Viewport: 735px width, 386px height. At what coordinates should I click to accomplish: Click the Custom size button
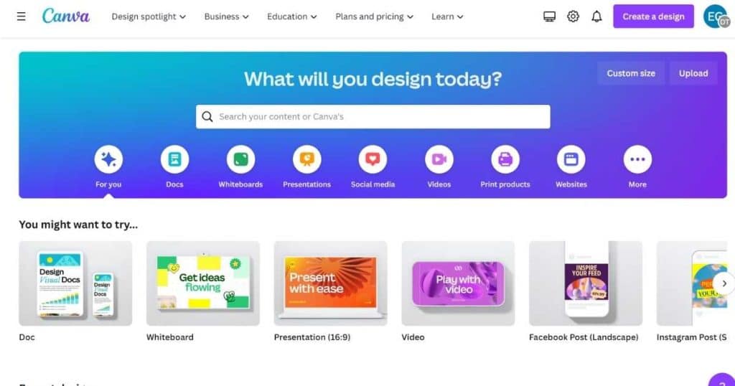[x=631, y=73]
